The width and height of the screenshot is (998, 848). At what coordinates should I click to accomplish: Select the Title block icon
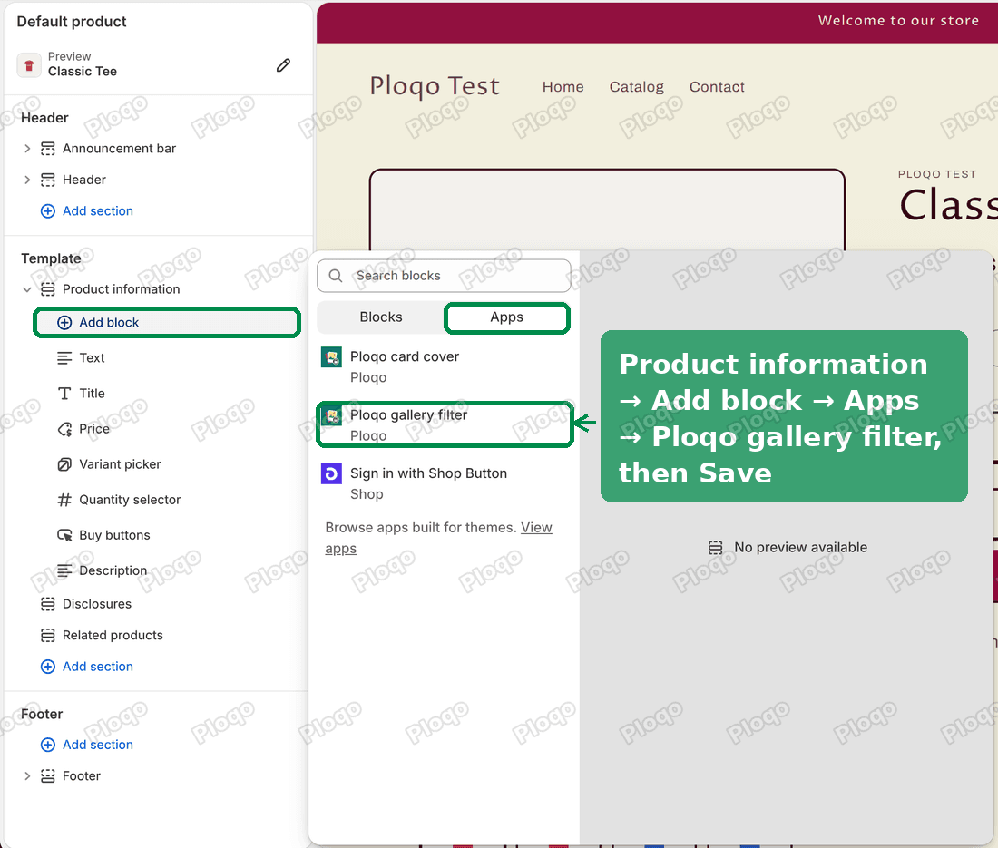pyautogui.click(x=64, y=394)
